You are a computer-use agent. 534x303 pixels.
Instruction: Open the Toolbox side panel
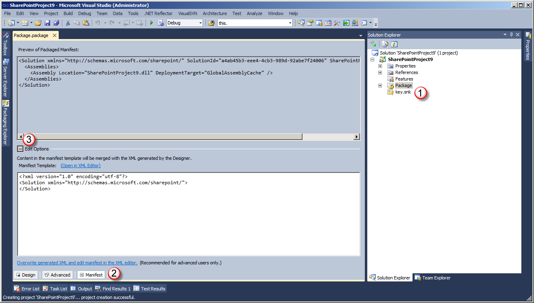tap(5, 44)
